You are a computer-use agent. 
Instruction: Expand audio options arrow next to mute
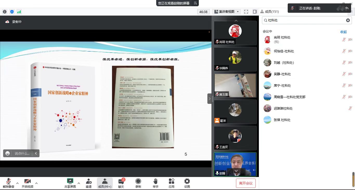pyautogui.click(x=17, y=183)
